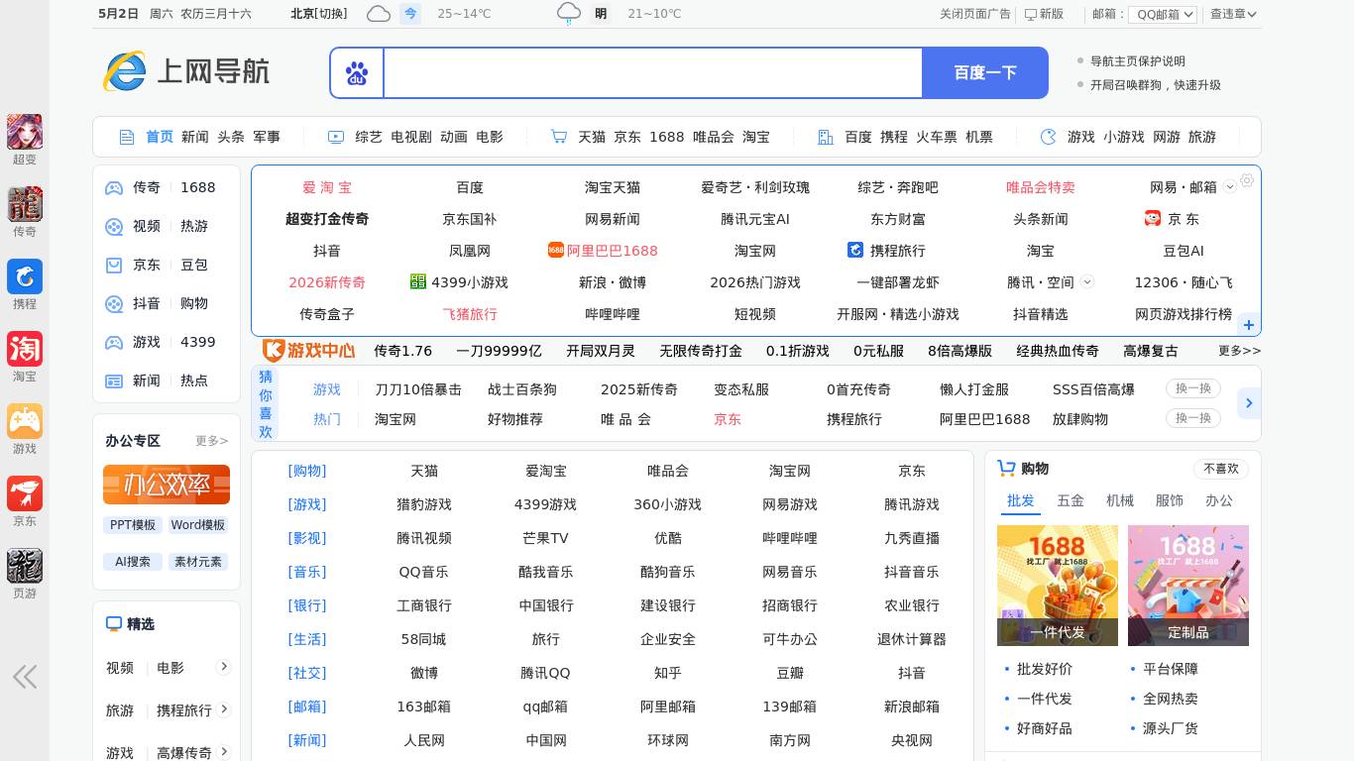Viewport: 1354px width, 761px height.
Task: Click 导航主页保护说明 link
Action: [1138, 61]
